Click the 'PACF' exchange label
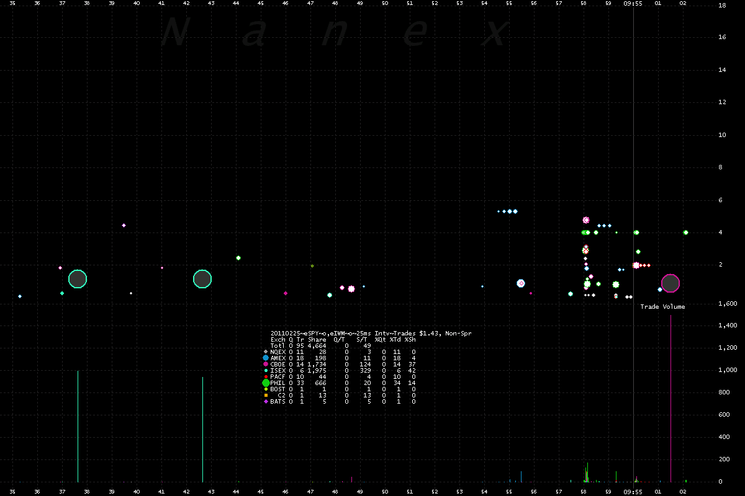This screenshot has height=496, width=745. click(278, 376)
